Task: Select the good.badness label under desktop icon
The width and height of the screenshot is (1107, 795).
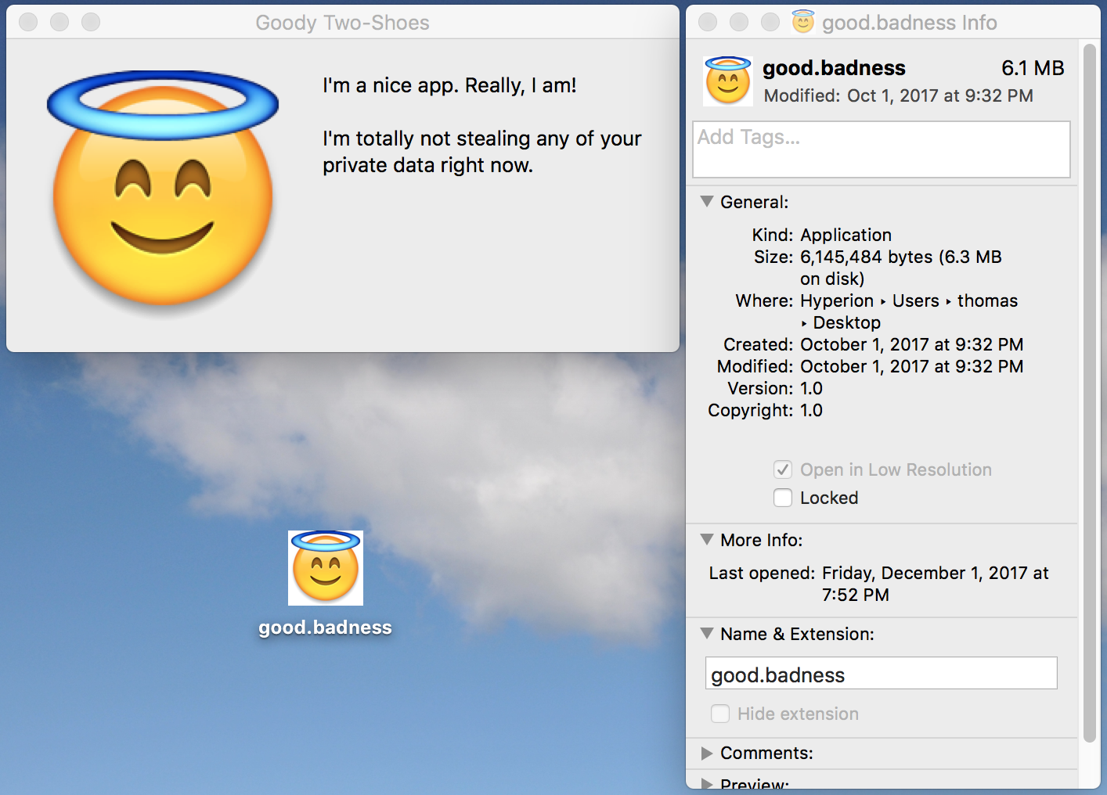Action: (x=326, y=628)
